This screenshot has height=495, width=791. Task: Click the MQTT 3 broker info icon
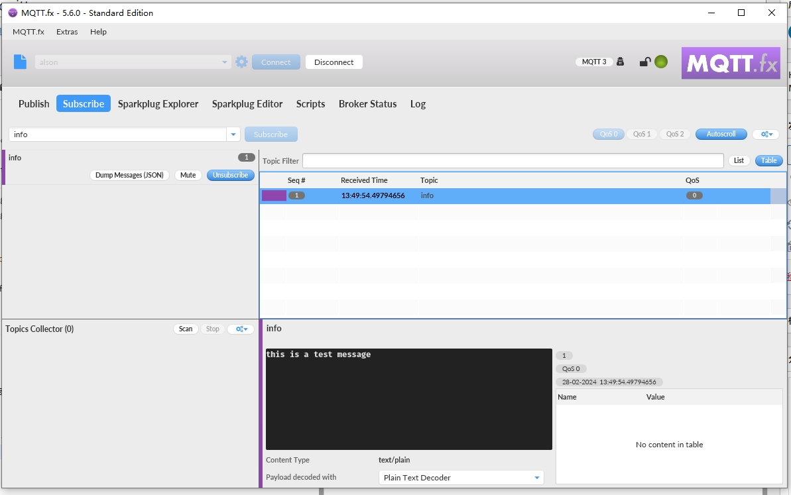click(621, 62)
